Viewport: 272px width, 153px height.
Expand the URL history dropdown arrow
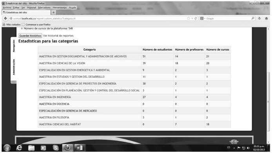[x=192, y=18]
